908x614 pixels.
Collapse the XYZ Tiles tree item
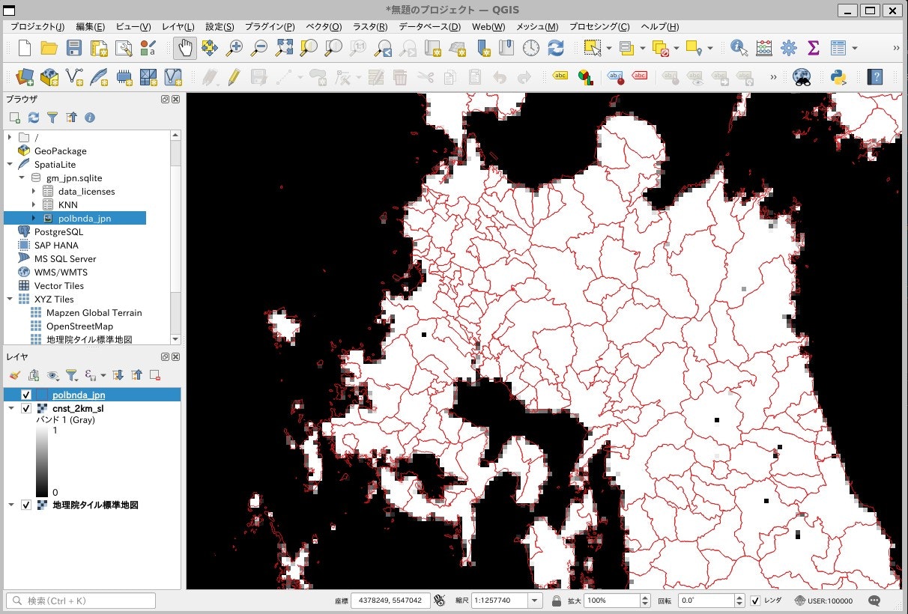click(9, 299)
